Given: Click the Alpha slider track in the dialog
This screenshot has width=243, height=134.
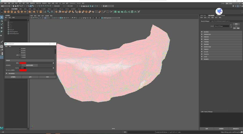Looking at the screenshot, I should 40,68.
